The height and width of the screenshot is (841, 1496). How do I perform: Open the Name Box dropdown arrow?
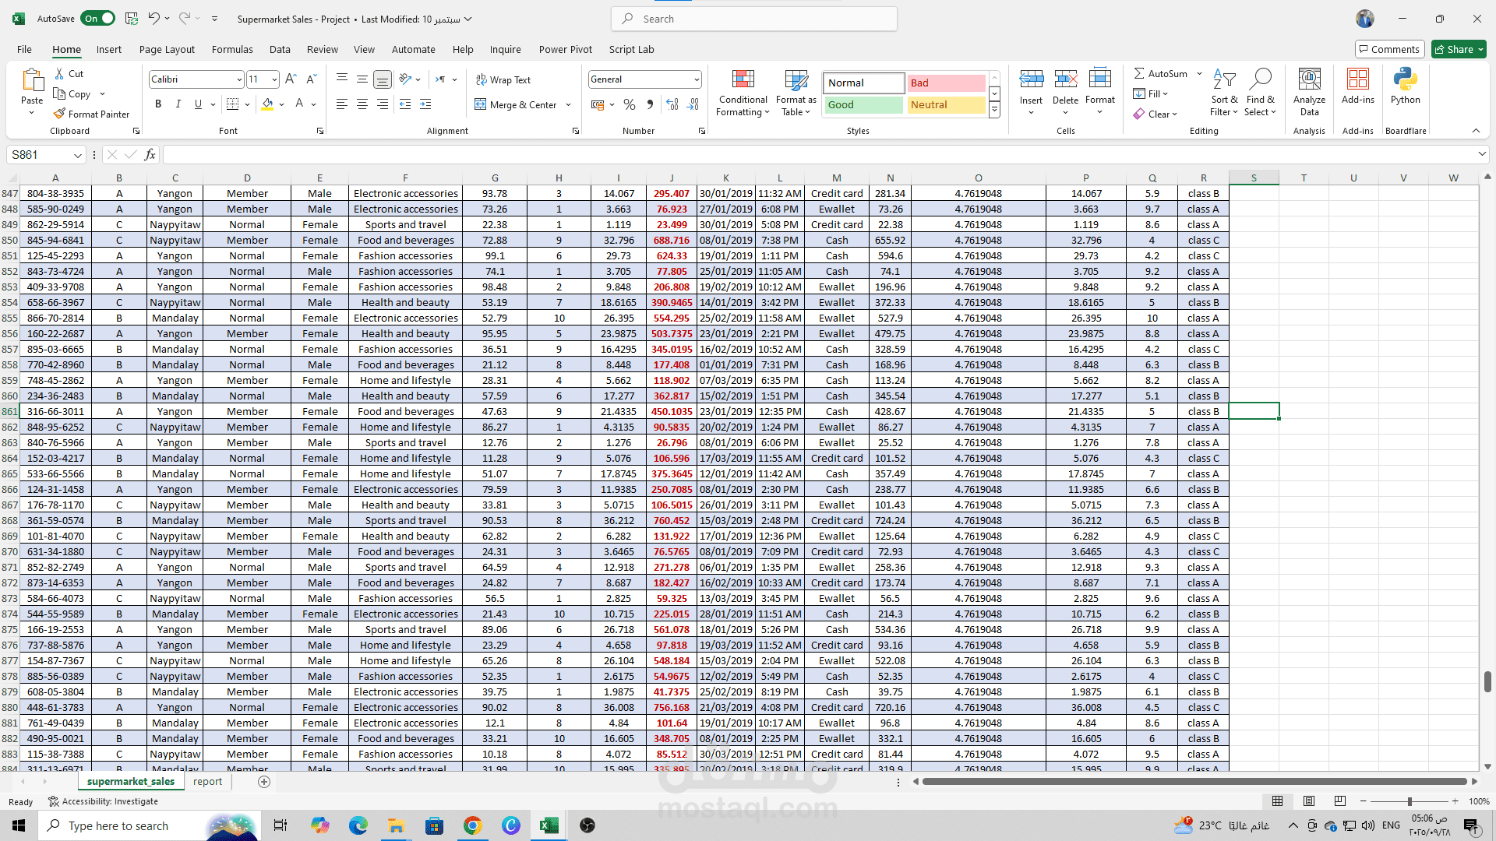[x=77, y=155]
